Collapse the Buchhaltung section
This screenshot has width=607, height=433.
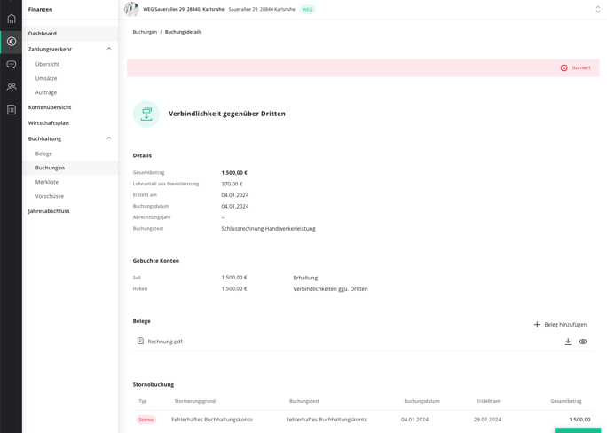(109, 138)
